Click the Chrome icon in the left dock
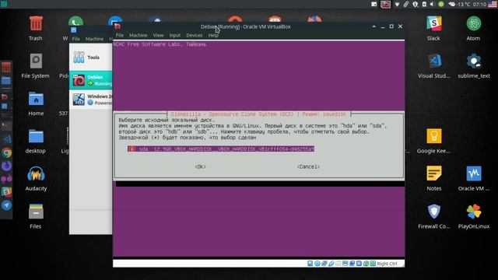 point(6,153)
